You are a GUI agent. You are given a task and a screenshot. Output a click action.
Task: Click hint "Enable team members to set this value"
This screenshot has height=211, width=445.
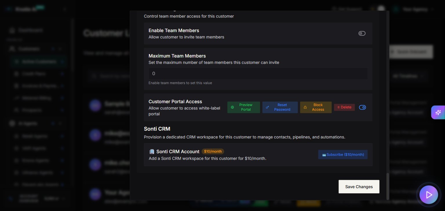[x=180, y=83]
